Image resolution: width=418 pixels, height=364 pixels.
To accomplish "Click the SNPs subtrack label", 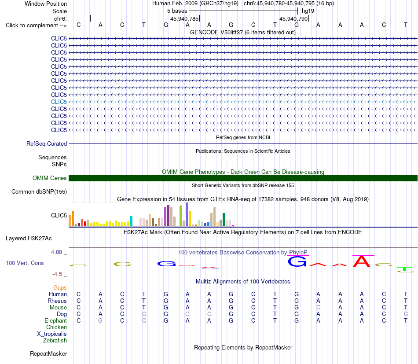I will pos(59,164).
